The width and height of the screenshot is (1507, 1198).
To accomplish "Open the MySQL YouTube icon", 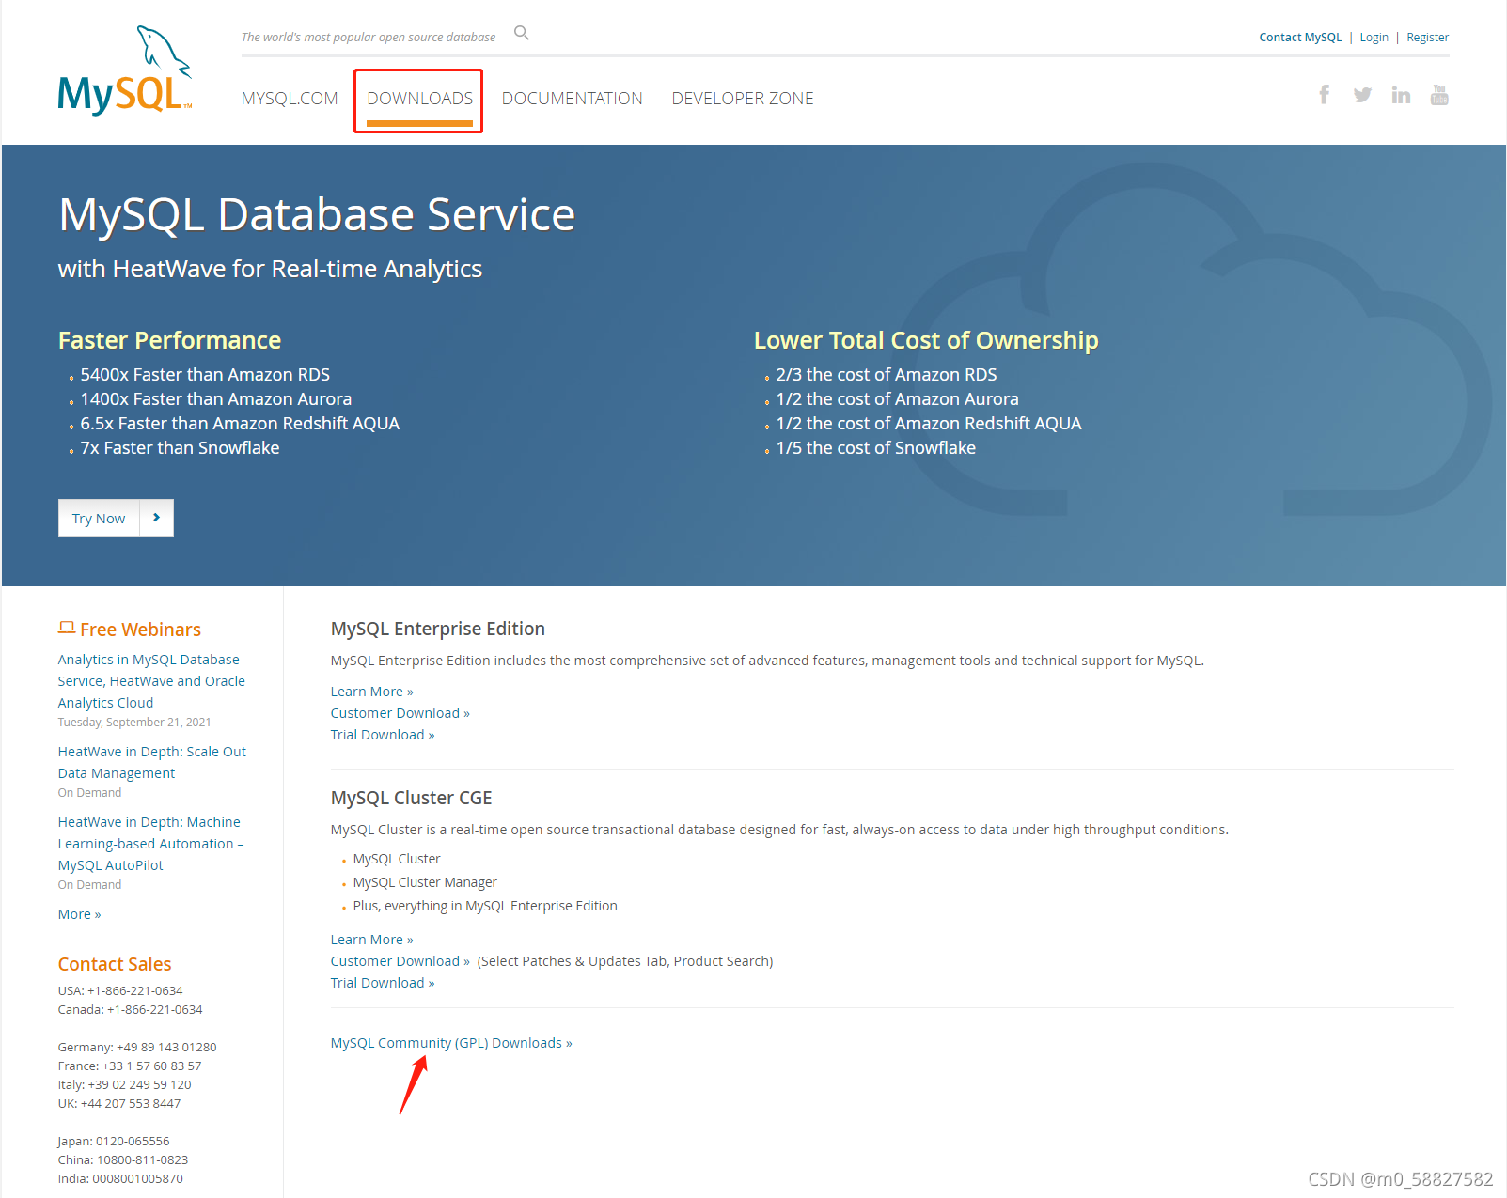I will (1439, 95).
